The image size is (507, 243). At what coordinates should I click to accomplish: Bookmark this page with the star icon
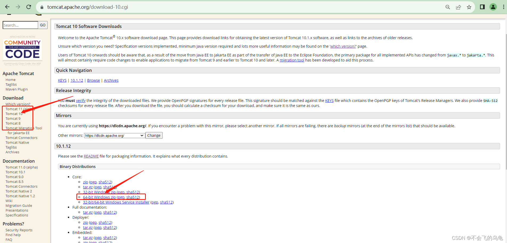tap(469, 7)
